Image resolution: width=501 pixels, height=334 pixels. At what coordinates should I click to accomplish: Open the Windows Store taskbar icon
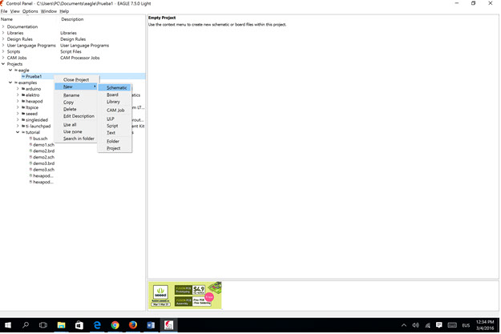click(x=79, y=325)
